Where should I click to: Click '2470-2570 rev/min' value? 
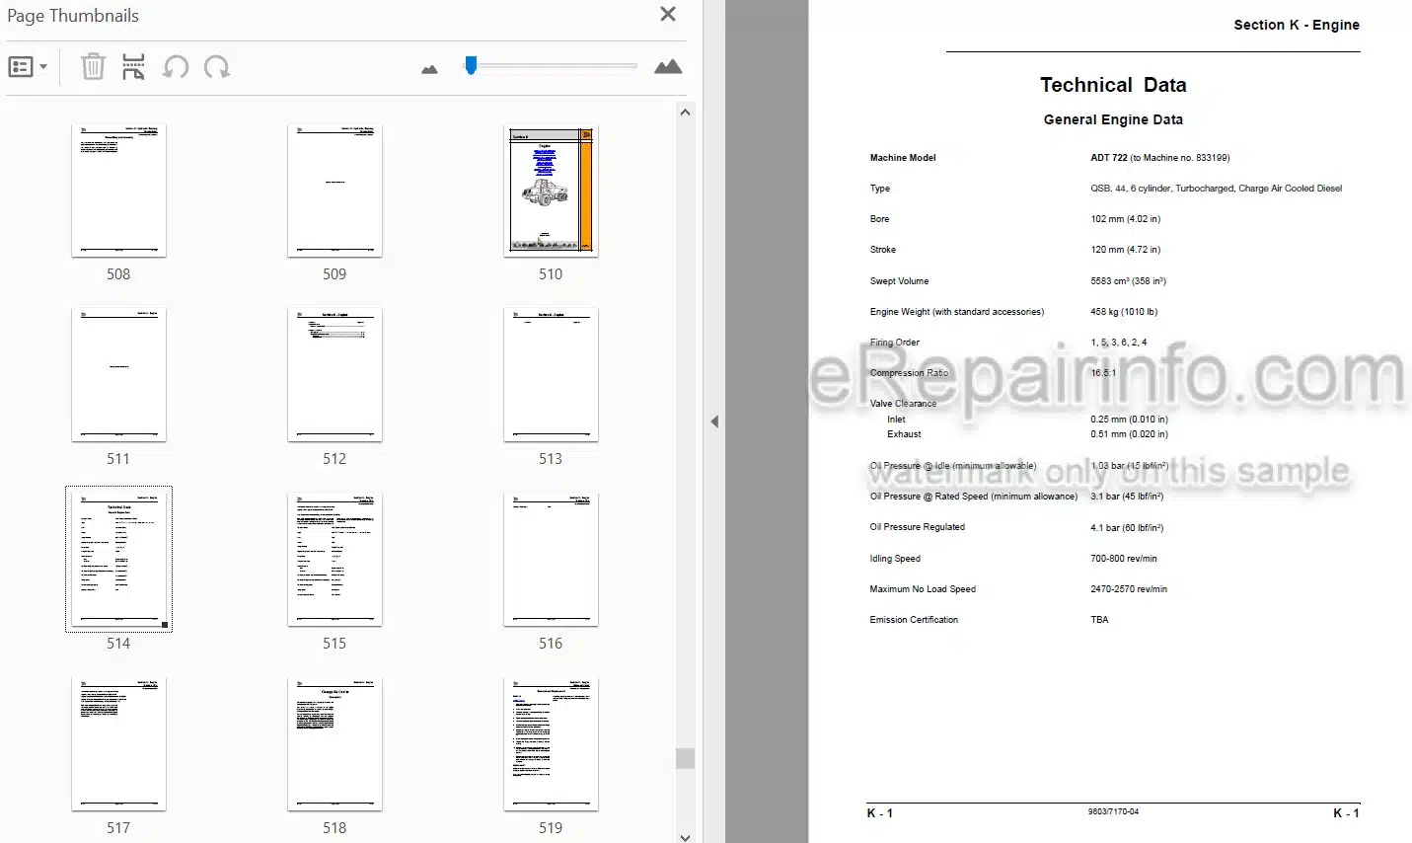tap(1129, 589)
